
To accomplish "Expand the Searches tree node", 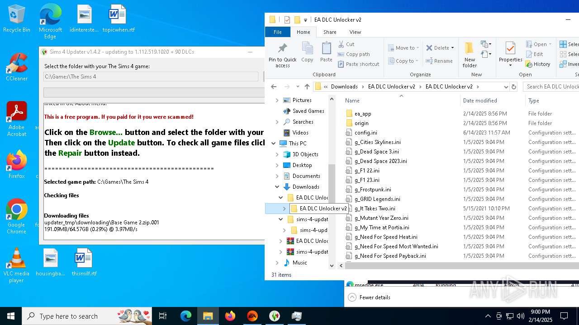I will [277, 122].
